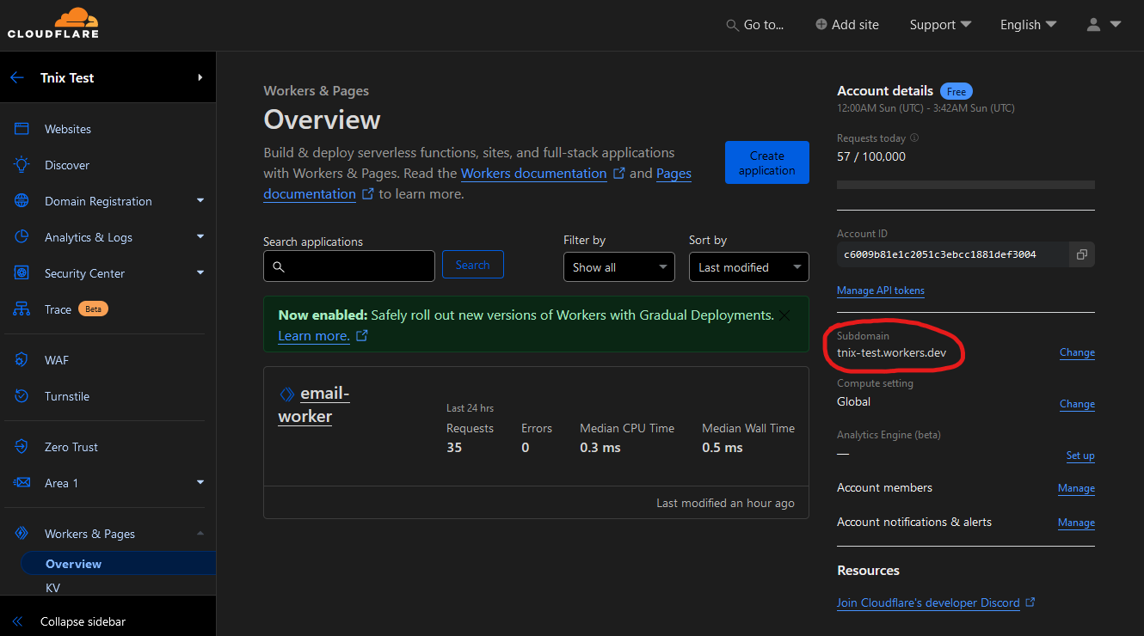Expand the Area 1 submenu arrow
Image resolution: width=1144 pixels, height=636 pixels.
(200, 483)
